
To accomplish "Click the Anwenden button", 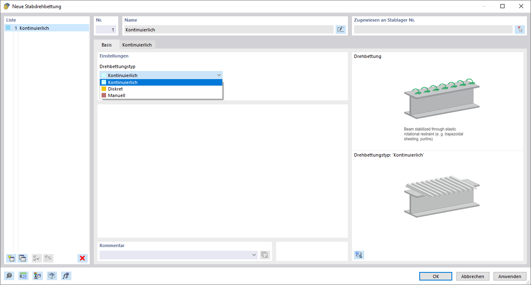I will click(x=509, y=276).
